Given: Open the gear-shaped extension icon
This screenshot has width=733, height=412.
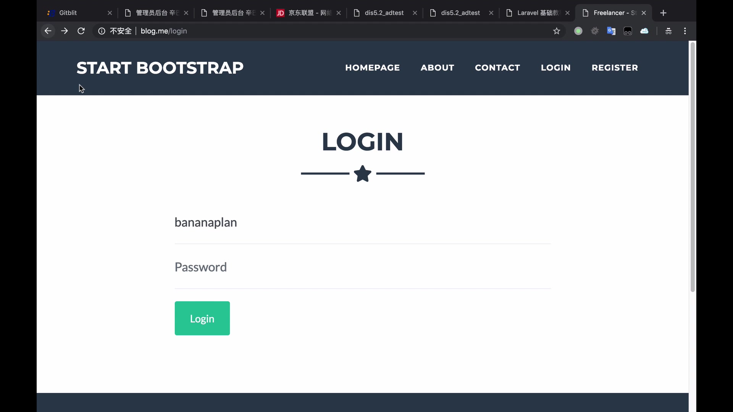Looking at the screenshot, I should [x=595, y=31].
